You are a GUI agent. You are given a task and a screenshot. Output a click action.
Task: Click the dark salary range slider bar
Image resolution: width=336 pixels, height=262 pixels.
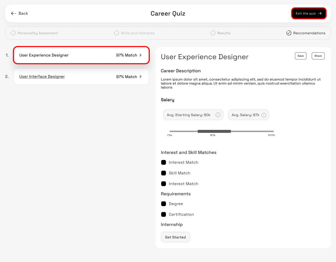coord(214,131)
